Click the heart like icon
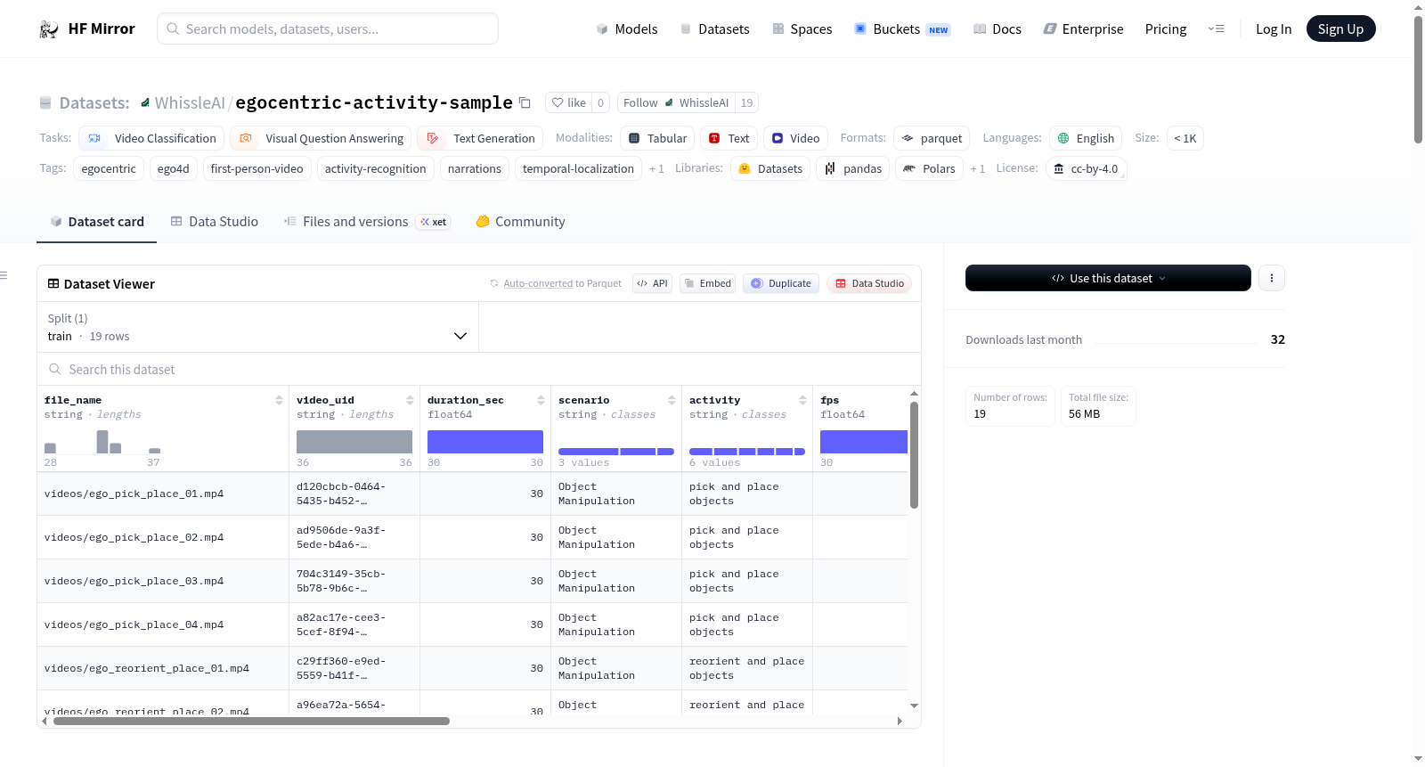This screenshot has height=767, width=1425. 558,102
